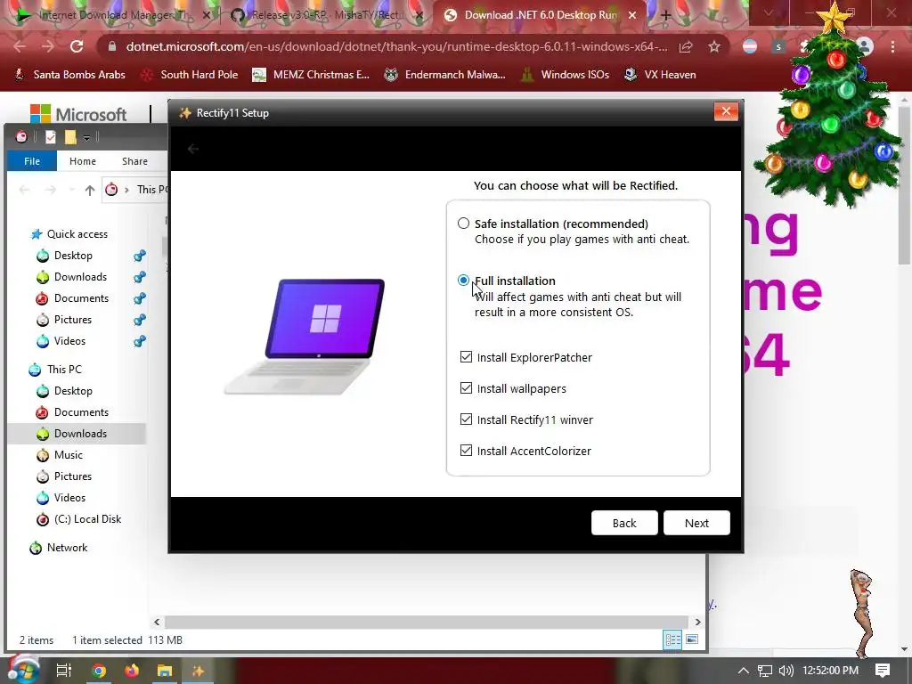This screenshot has width=912, height=684.
Task: Select Pictures under This PC
Action: [x=73, y=476]
